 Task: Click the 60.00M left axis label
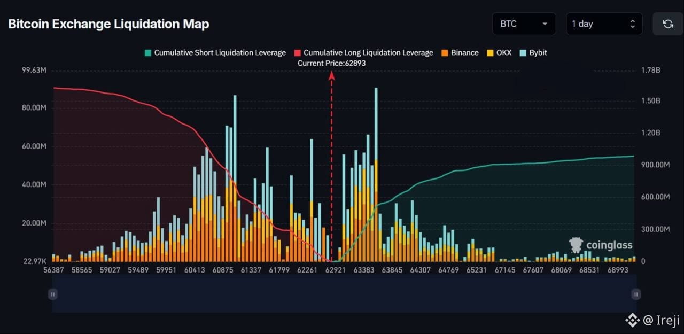point(35,146)
